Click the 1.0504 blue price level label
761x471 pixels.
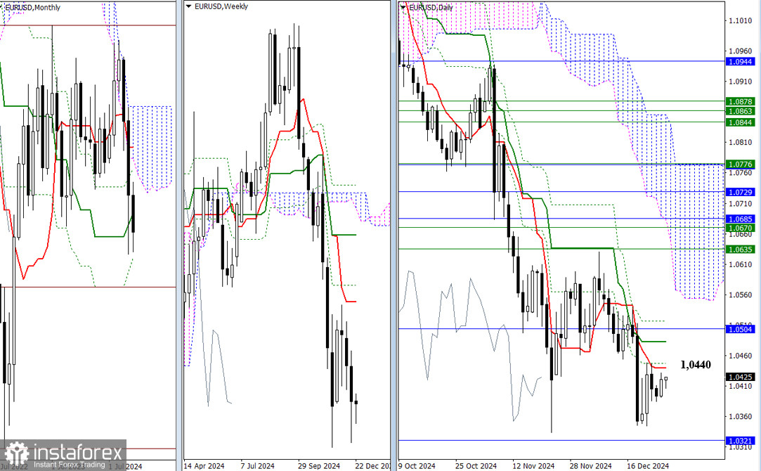tap(741, 329)
